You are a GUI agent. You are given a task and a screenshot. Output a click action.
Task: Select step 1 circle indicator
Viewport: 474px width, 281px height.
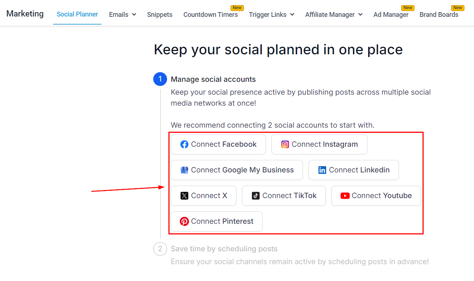(x=160, y=79)
